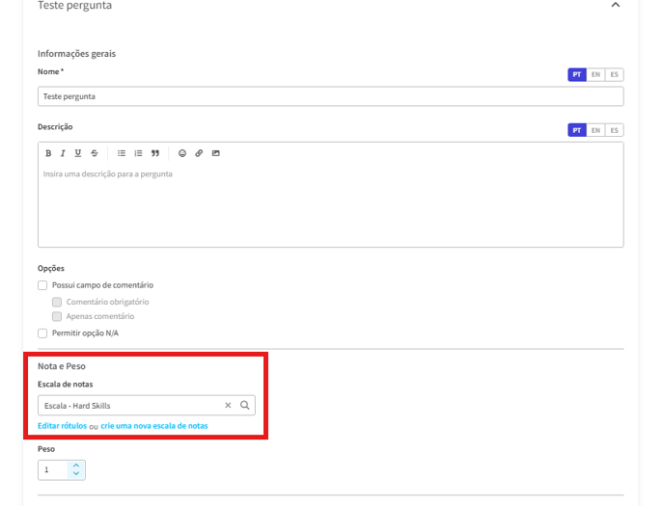Viewport: 664px width, 506px height.
Task: Insert a link in description editor
Action: tap(199, 153)
